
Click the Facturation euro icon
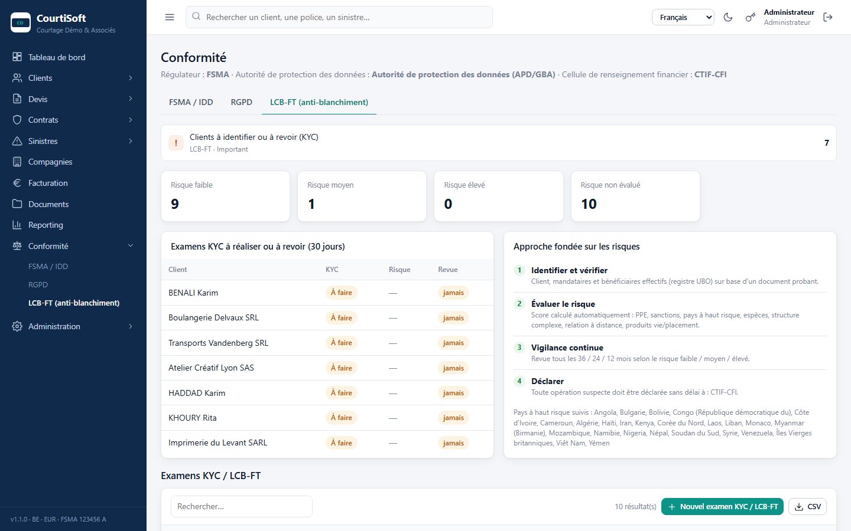[17, 183]
